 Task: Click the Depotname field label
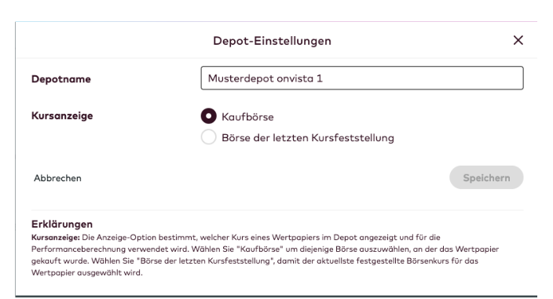click(x=61, y=79)
